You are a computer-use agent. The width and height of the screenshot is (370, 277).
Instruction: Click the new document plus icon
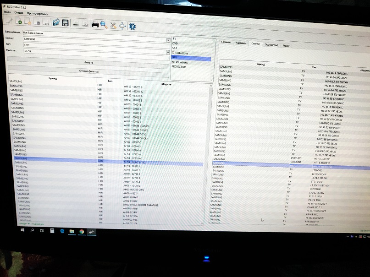(19, 22)
